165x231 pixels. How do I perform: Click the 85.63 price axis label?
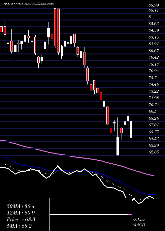pos(154,23)
